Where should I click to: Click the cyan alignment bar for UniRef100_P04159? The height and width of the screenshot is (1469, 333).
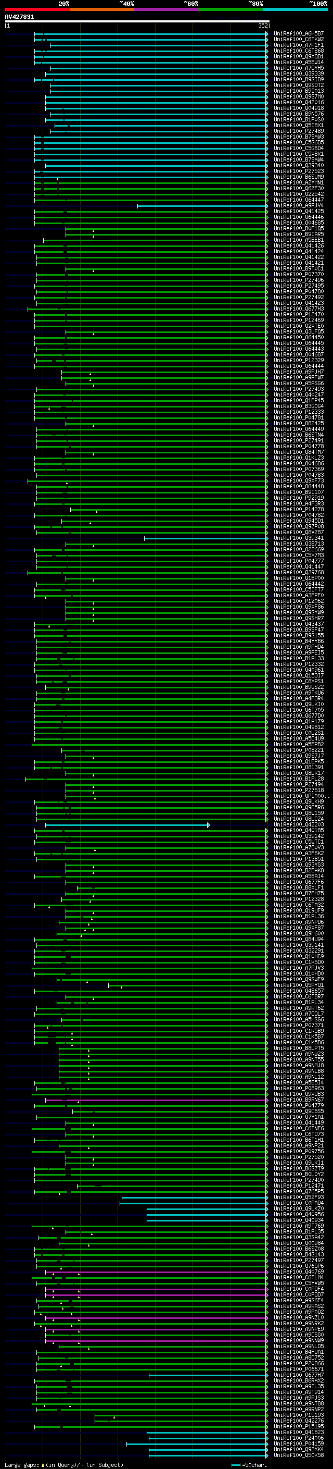(197, 1444)
